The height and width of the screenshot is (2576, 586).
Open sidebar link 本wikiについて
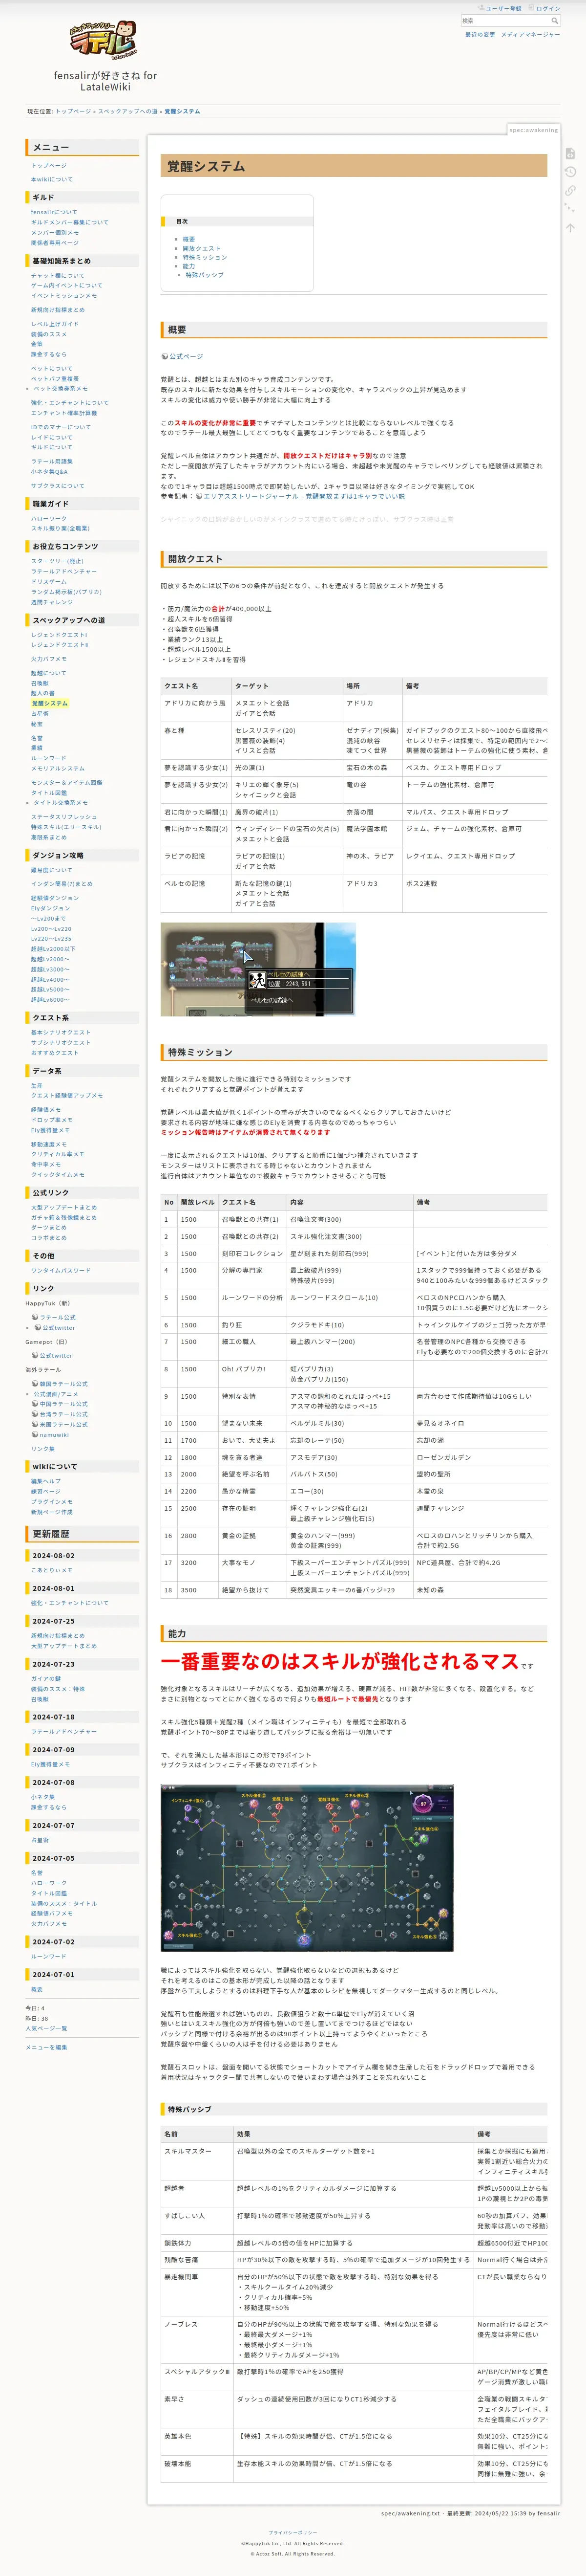[52, 180]
